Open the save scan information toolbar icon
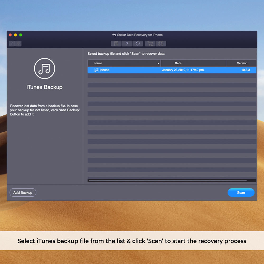 (x=116, y=44)
